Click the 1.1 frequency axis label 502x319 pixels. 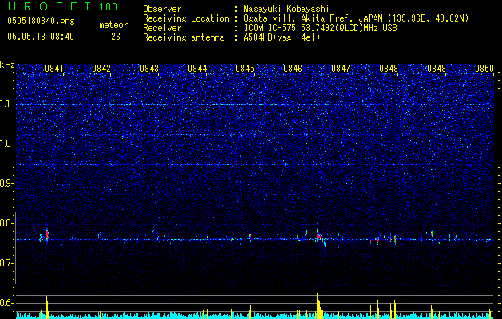6,104
